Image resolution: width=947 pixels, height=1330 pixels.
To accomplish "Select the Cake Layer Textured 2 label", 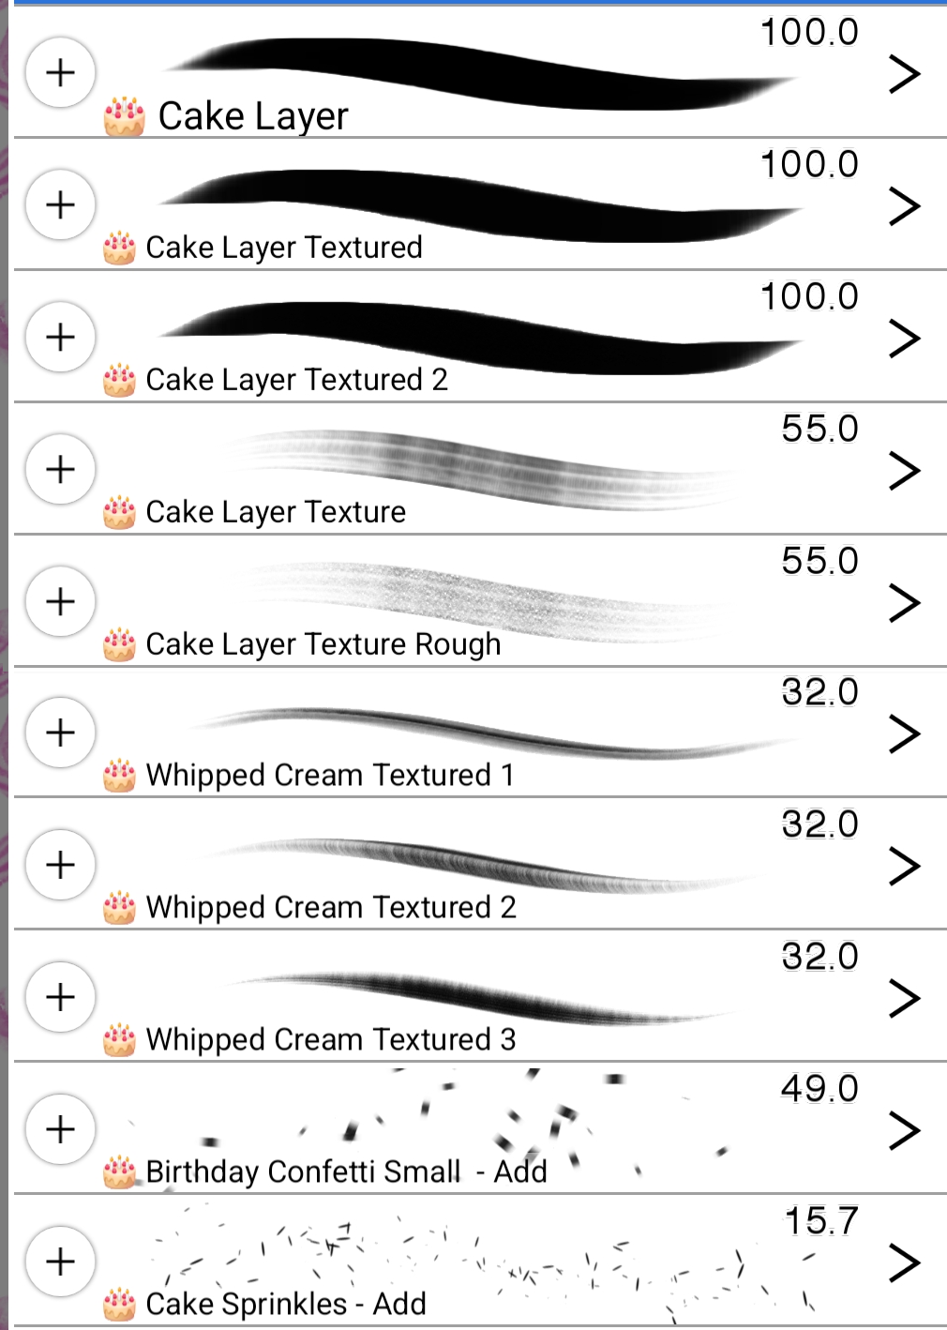I will tap(296, 380).
